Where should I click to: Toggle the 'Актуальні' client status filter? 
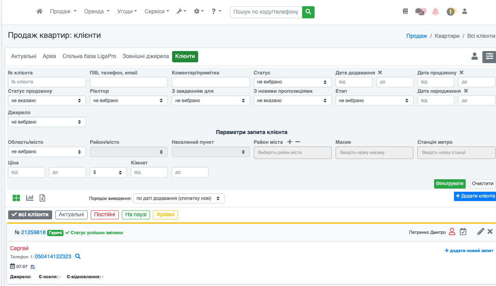click(71, 215)
